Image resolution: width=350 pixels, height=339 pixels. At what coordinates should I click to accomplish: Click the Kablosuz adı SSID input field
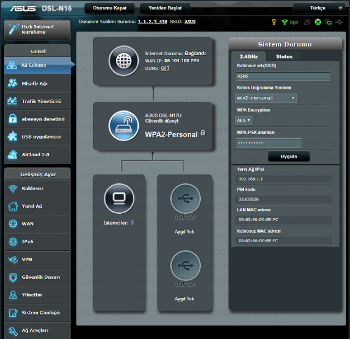[x=283, y=76]
